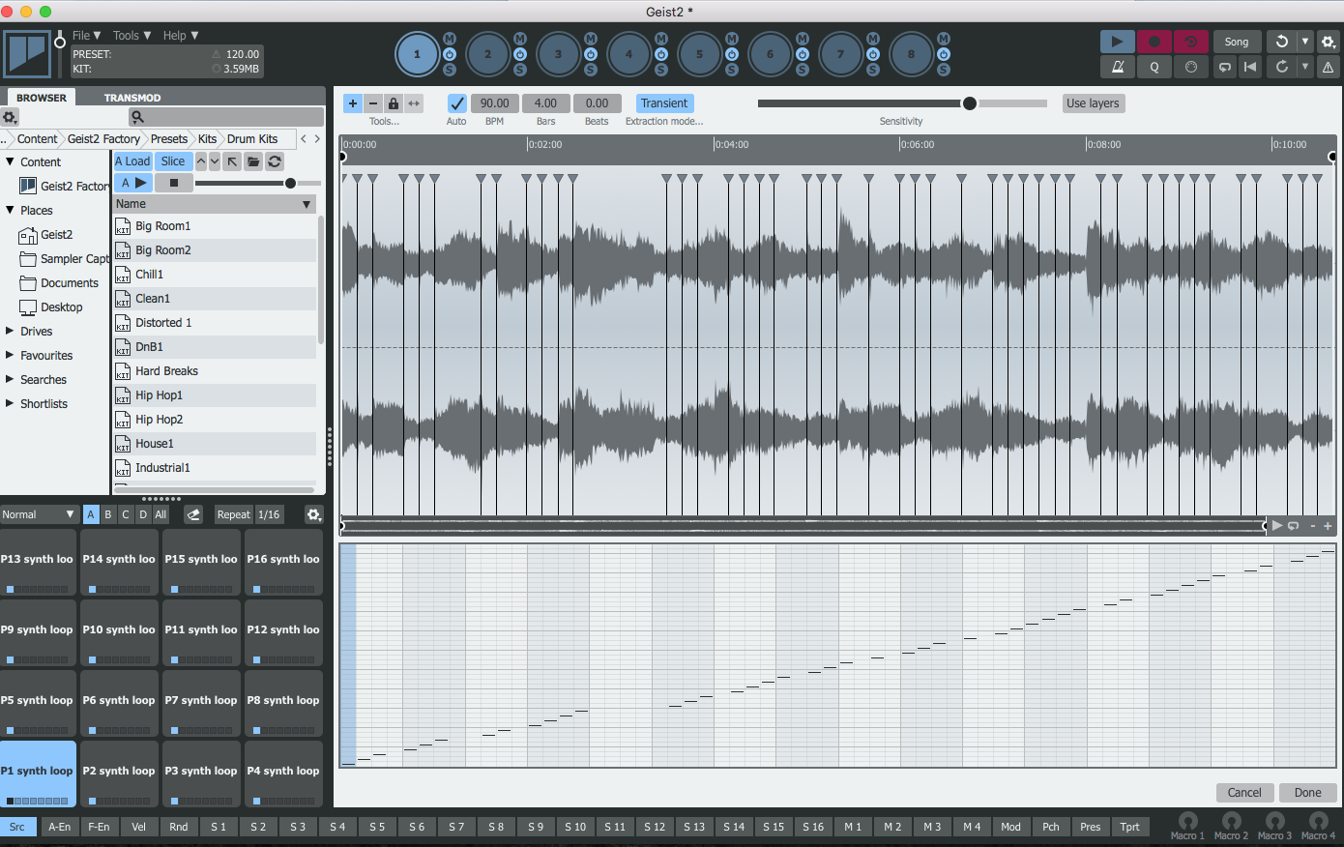The height and width of the screenshot is (847, 1344).
Task: Open the File menu
Action: tap(86, 36)
